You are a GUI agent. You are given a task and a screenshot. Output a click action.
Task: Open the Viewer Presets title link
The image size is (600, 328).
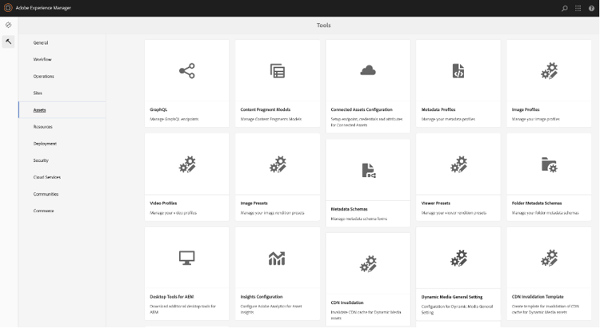(x=435, y=204)
